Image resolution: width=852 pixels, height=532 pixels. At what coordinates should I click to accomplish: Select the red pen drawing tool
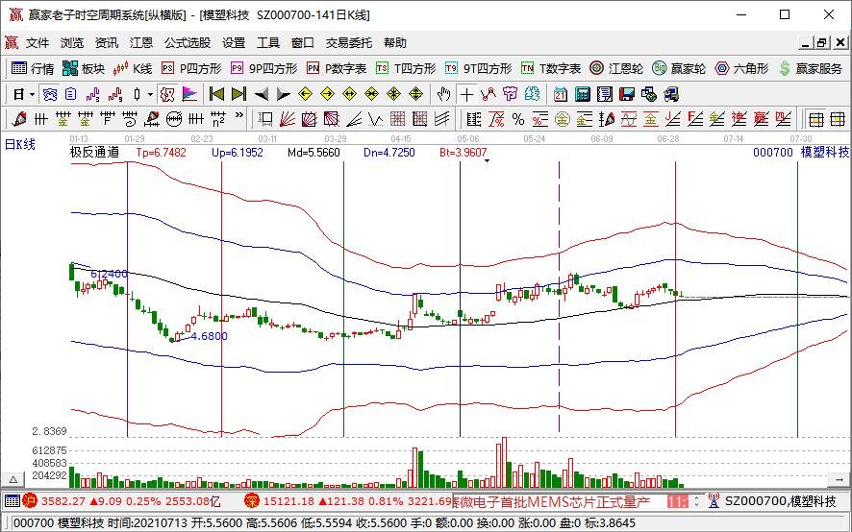(18, 118)
